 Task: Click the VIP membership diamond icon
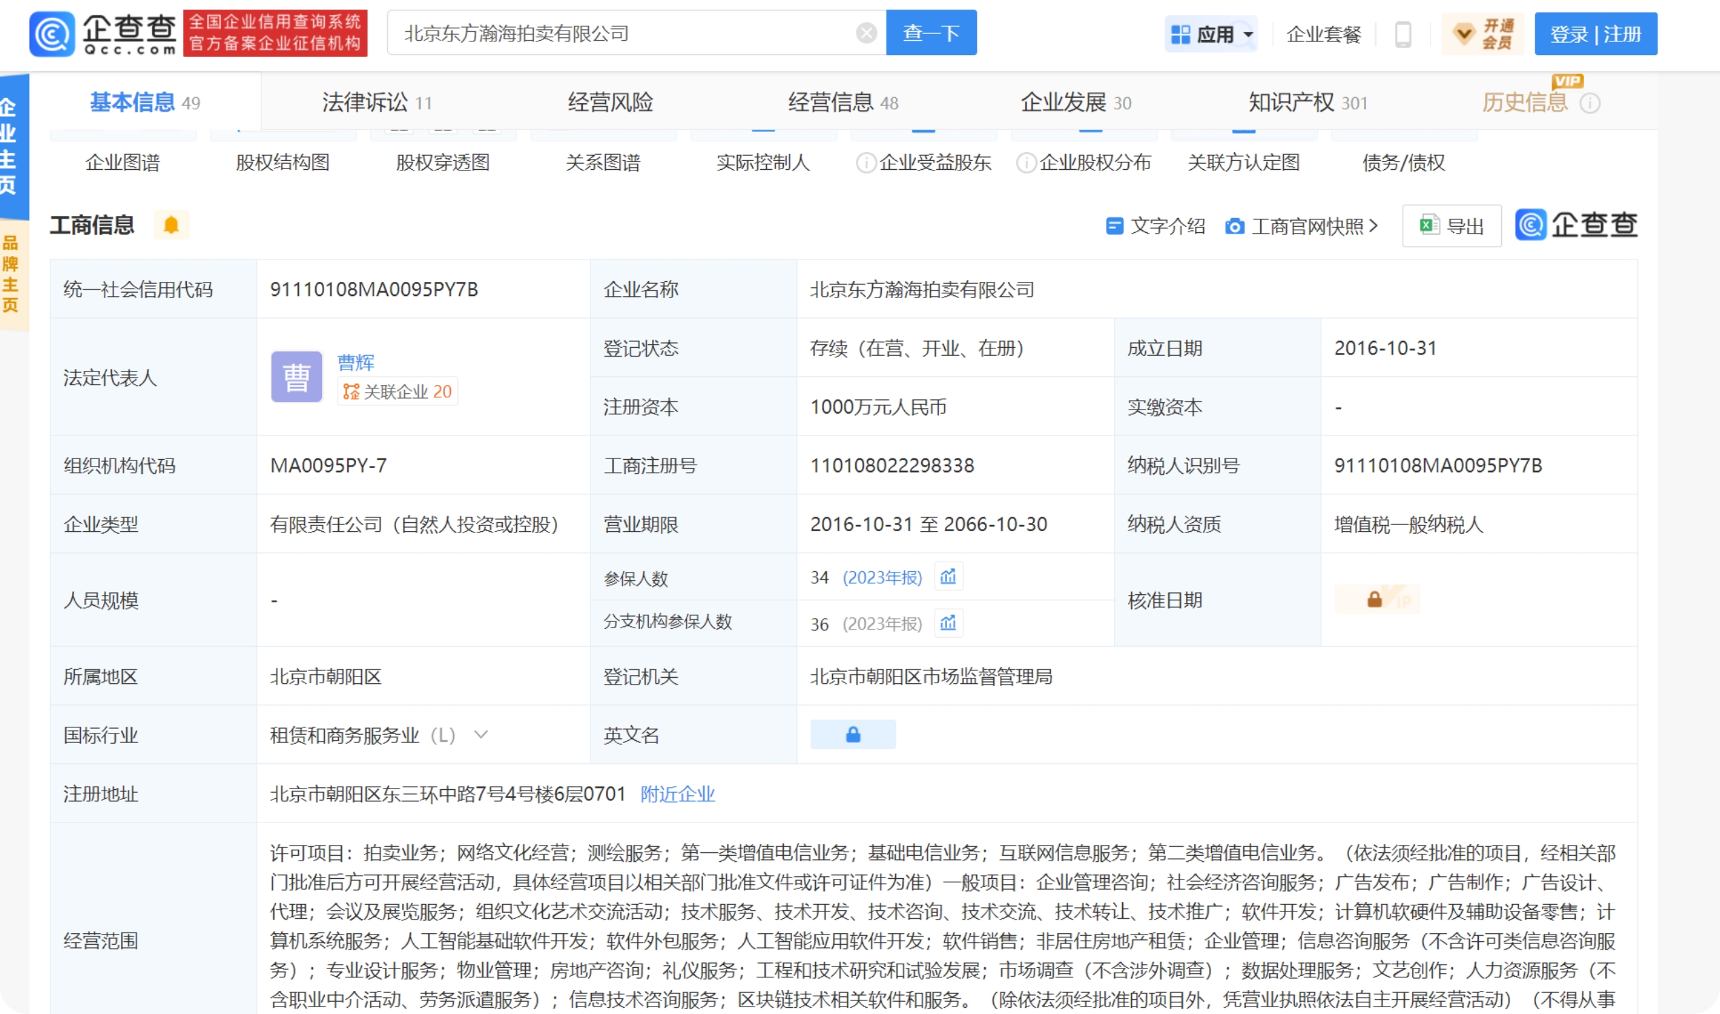pyautogui.click(x=1463, y=33)
